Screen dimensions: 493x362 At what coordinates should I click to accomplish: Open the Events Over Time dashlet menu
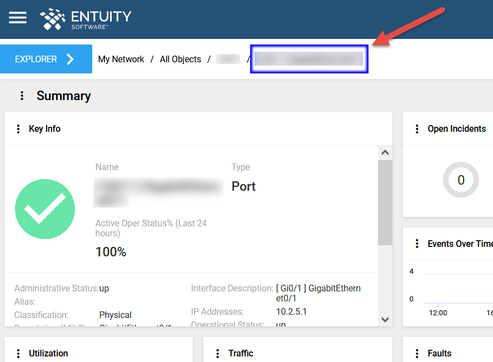click(417, 244)
